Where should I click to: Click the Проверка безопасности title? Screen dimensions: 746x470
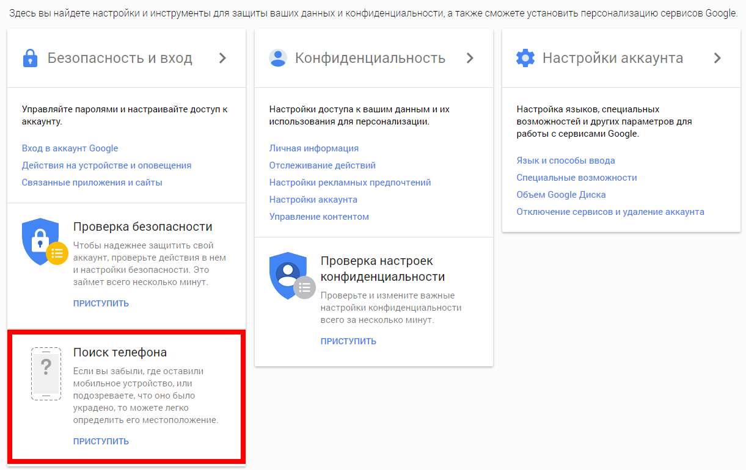coord(143,226)
